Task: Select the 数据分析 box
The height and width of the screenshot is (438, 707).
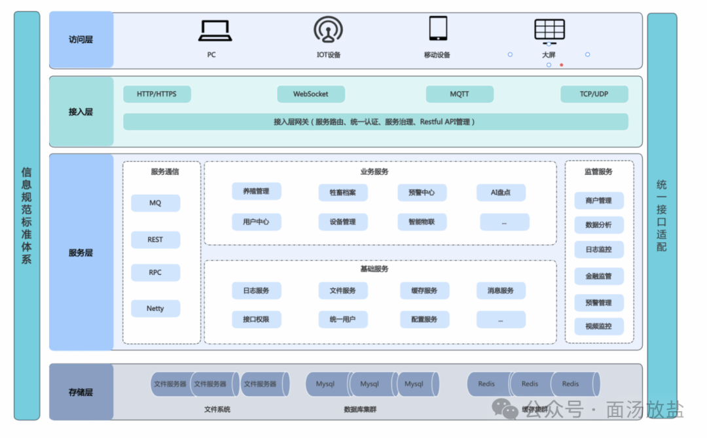Action: coord(599,225)
